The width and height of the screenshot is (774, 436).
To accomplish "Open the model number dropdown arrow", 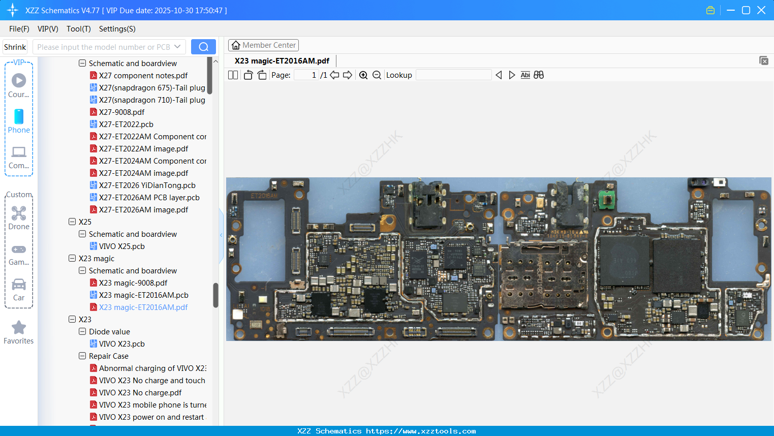I will coord(177,47).
